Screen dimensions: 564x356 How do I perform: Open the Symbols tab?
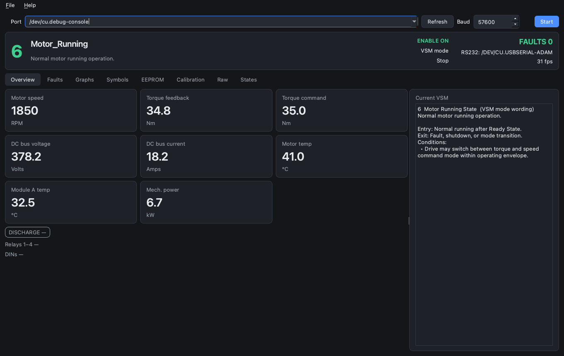point(117,79)
